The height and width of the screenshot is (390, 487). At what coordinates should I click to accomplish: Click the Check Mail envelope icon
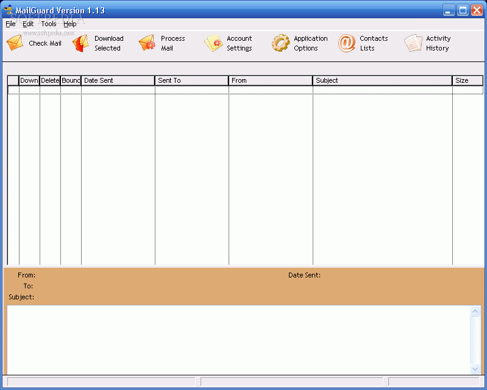coord(15,43)
